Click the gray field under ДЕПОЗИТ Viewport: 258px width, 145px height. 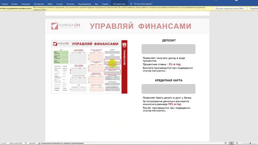coord(169,49)
